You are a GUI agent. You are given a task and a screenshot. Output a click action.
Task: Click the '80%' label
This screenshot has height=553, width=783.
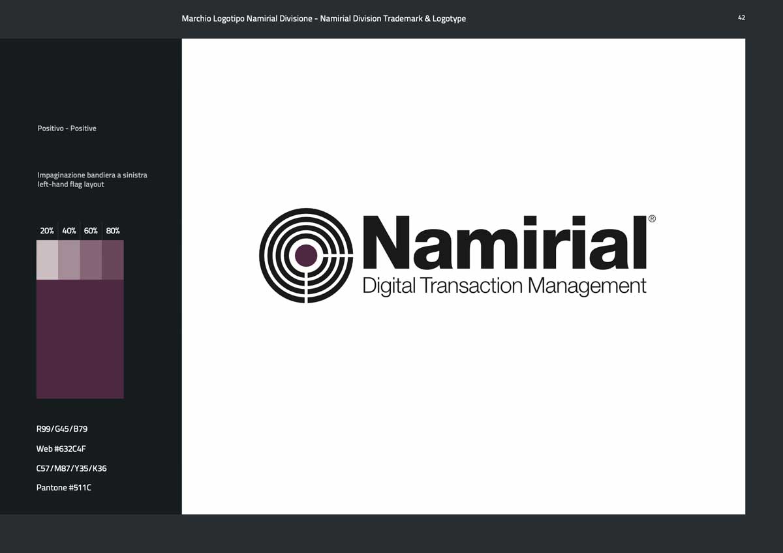point(113,231)
